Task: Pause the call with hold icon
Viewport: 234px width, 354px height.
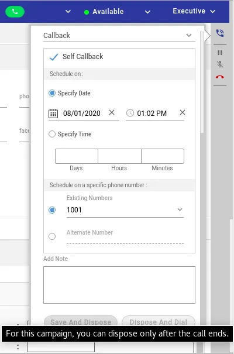Action: [220, 53]
